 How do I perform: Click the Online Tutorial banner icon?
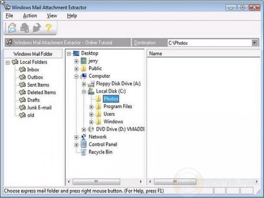[x=9, y=42]
